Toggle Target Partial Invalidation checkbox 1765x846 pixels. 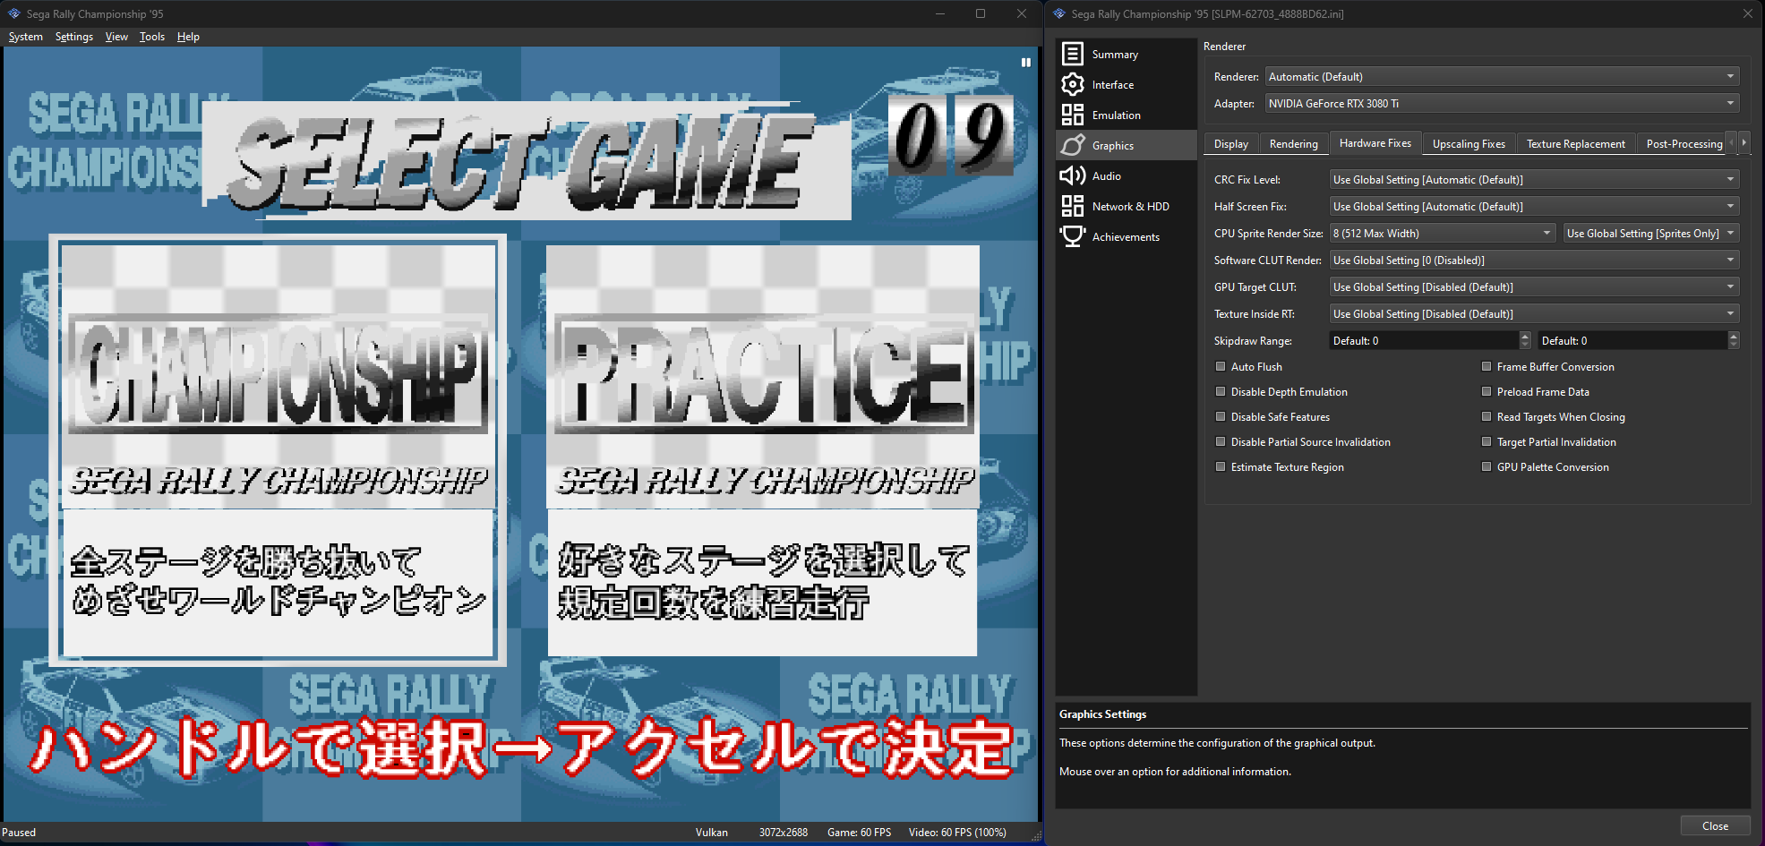(x=1487, y=441)
